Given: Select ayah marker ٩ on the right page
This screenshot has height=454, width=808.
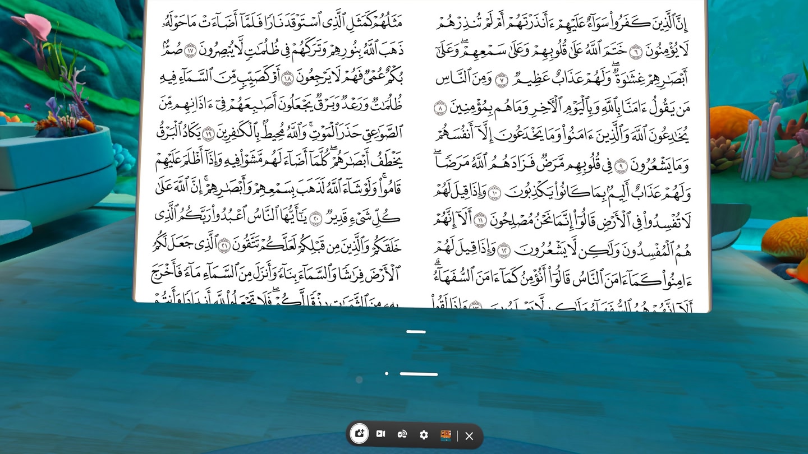Looking at the screenshot, I should pyautogui.click(x=621, y=165).
